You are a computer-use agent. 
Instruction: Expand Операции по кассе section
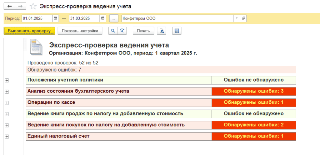point(7,103)
